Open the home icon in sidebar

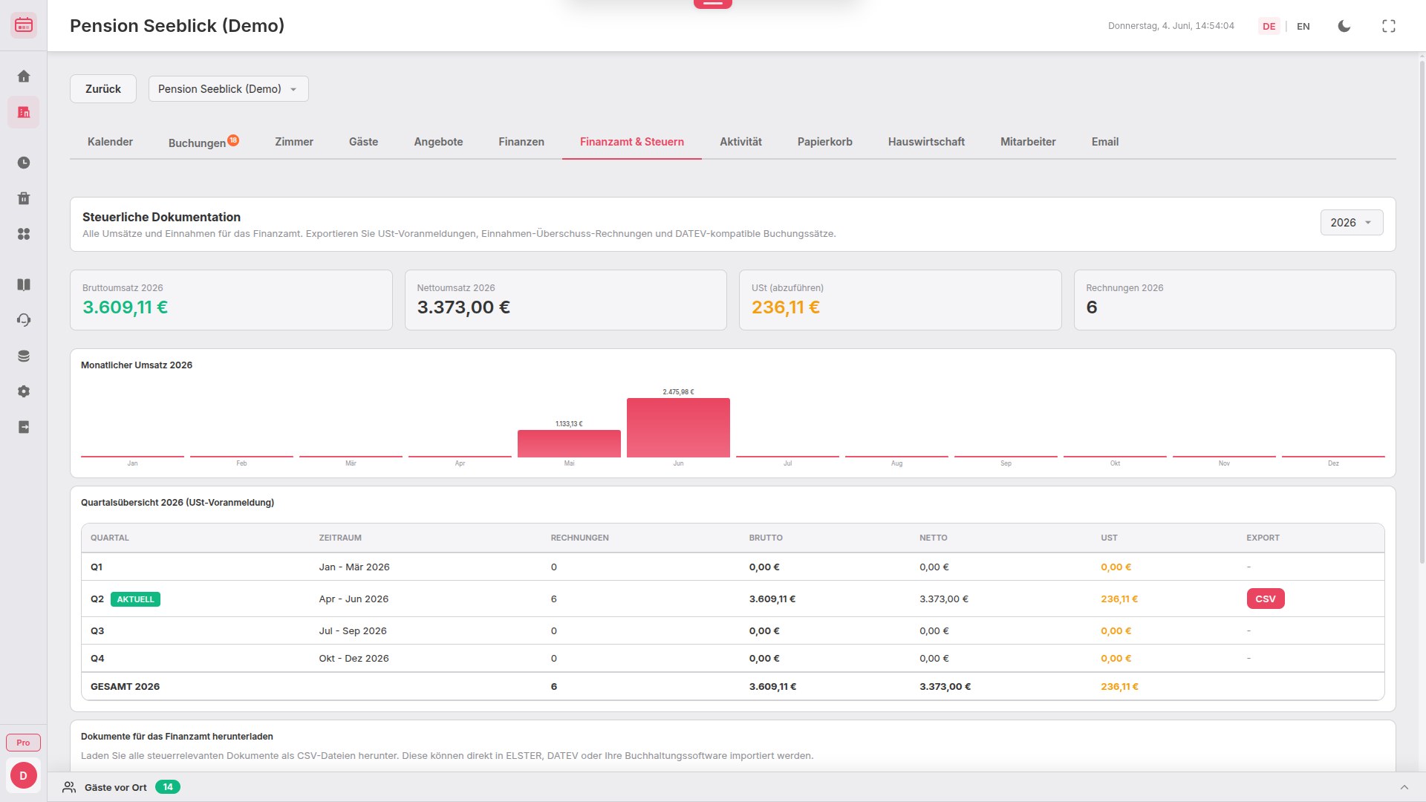[x=24, y=76]
